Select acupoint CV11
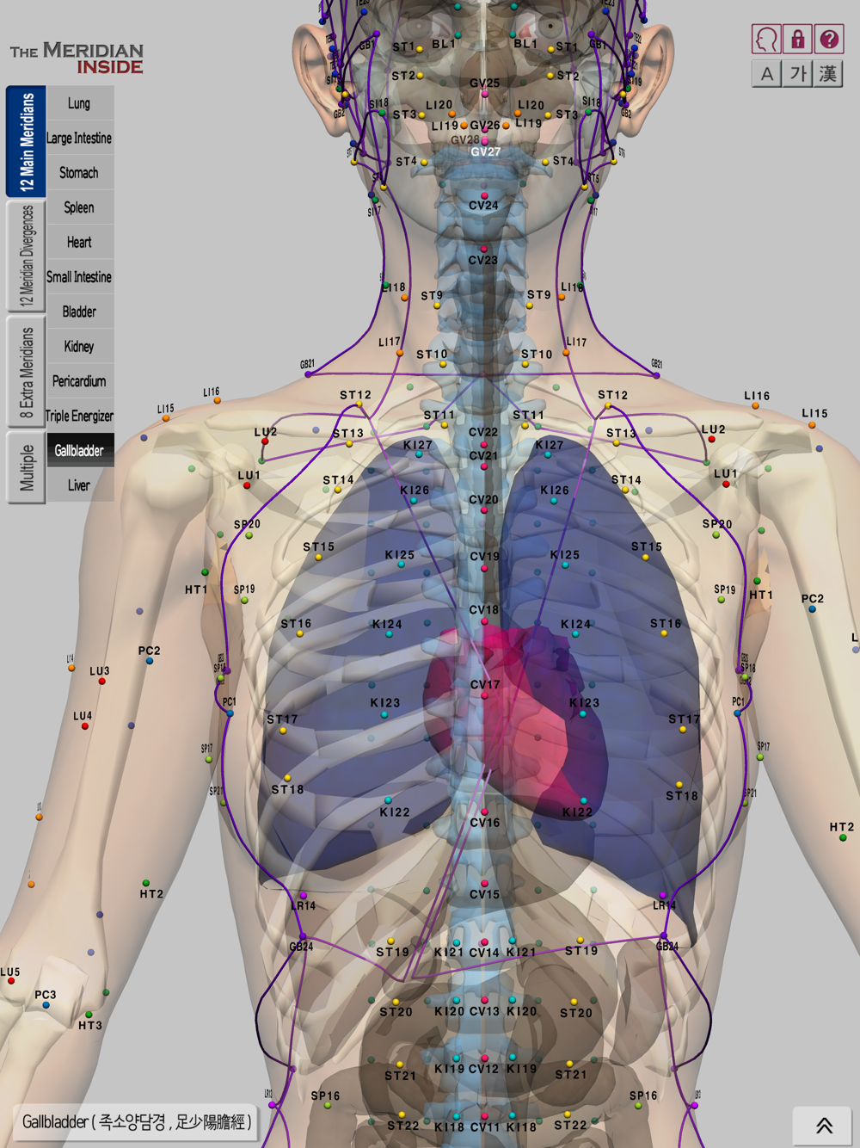860x1148 pixels. pos(484,1116)
